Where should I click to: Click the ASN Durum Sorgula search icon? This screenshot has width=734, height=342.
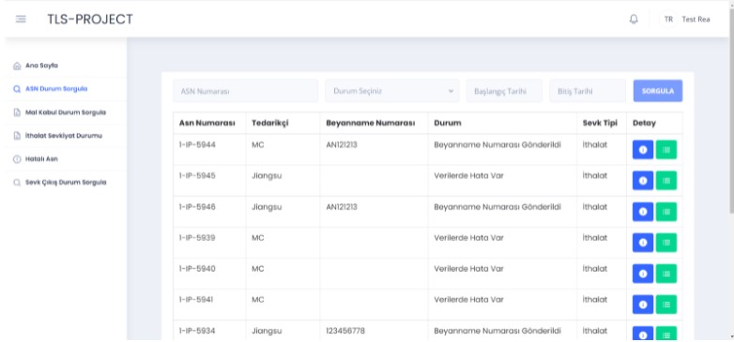(17, 89)
